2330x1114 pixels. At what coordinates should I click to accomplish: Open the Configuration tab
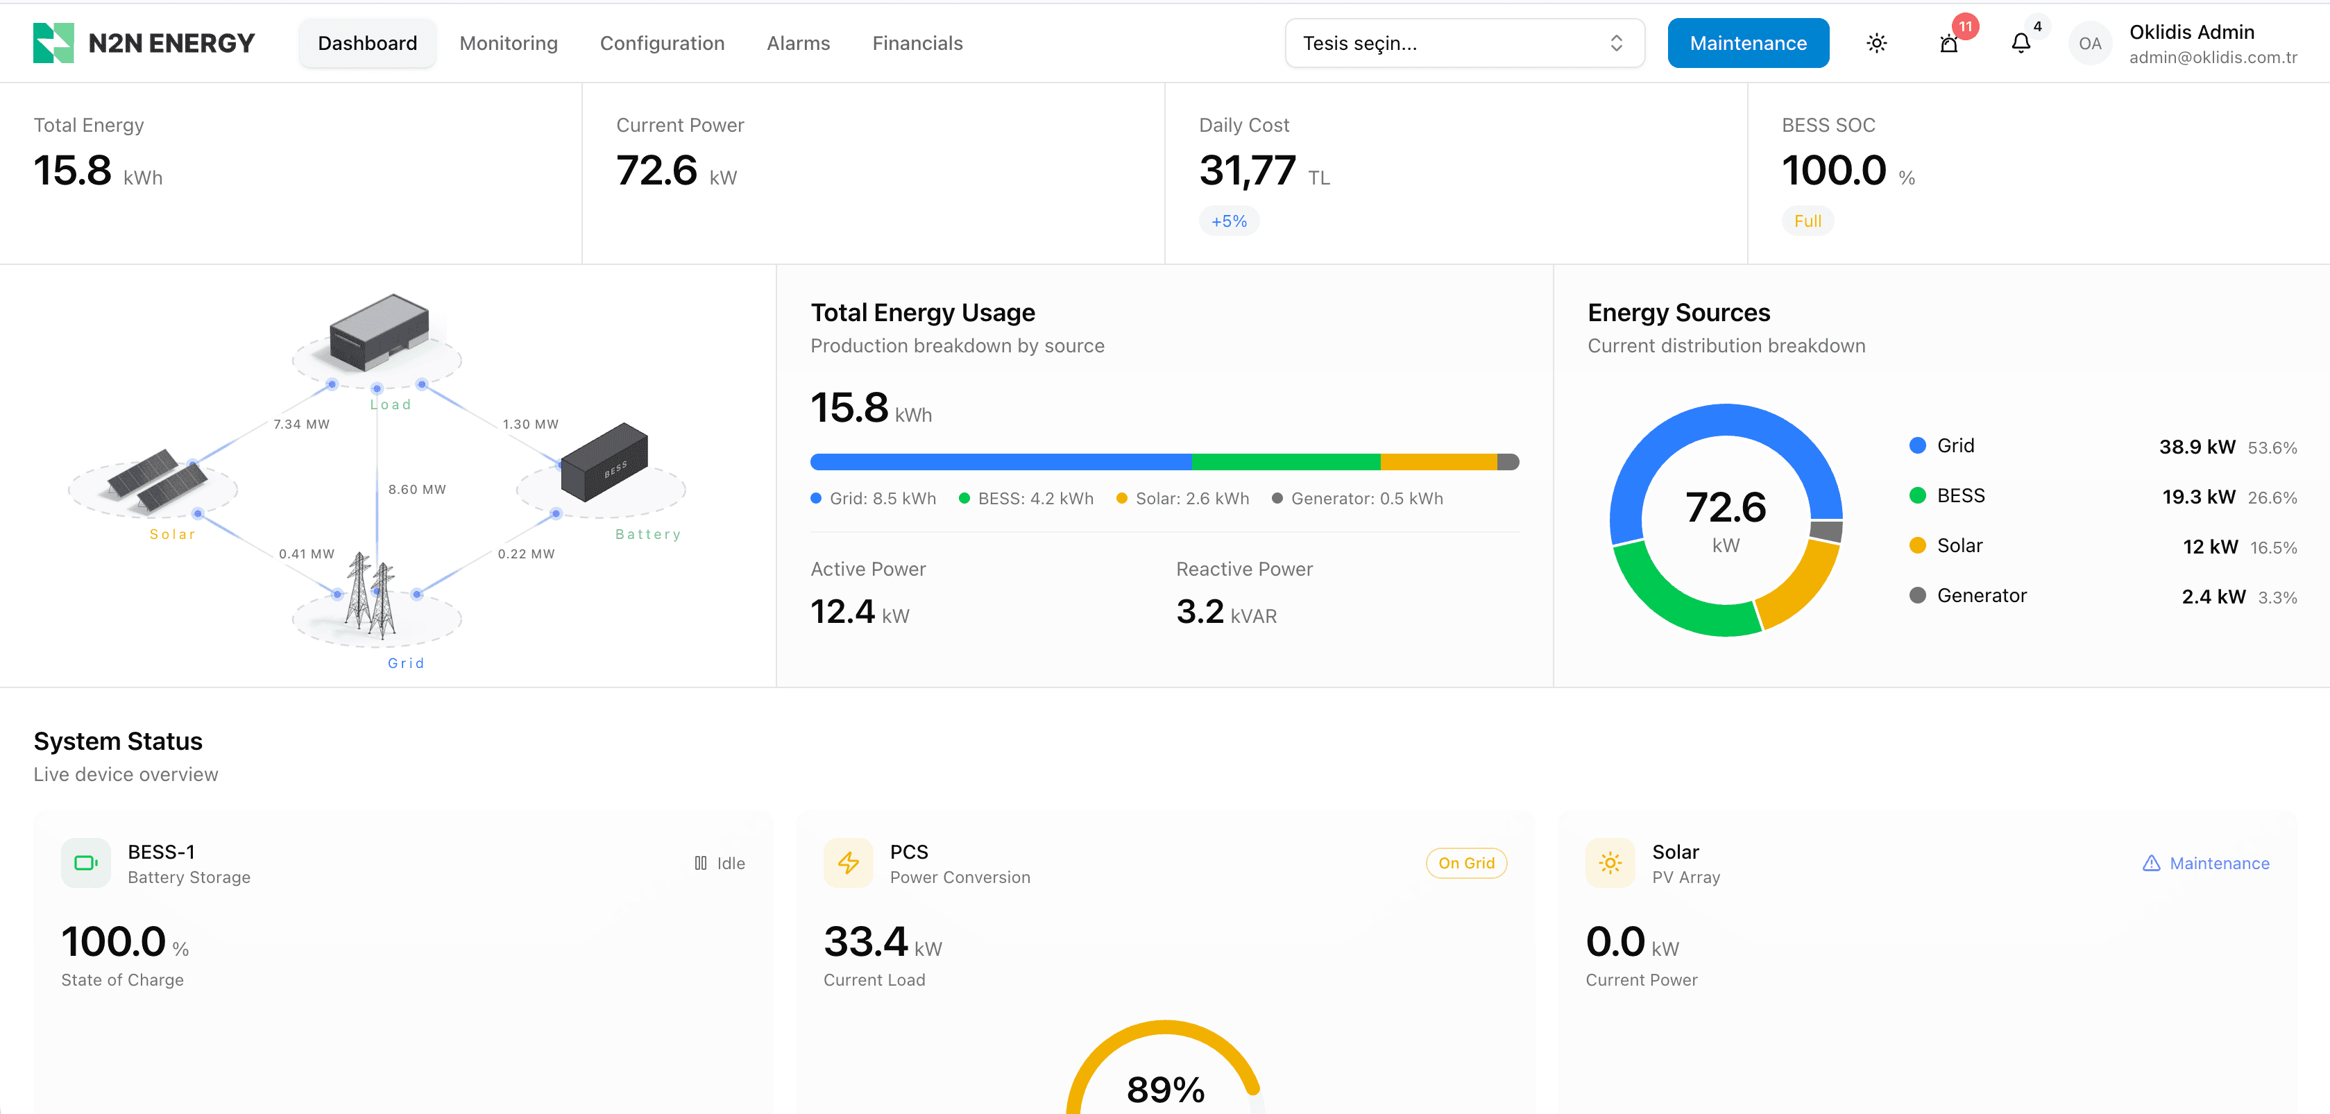pyautogui.click(x=662, y=42)
